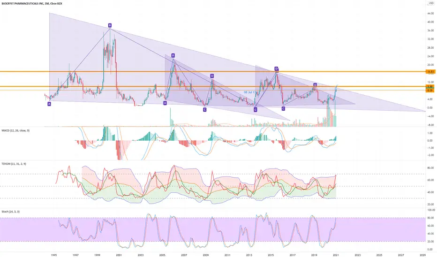Click the 4.00 price axis tick
Viewport: 437px width, 258px height.
tap(431, 99)
